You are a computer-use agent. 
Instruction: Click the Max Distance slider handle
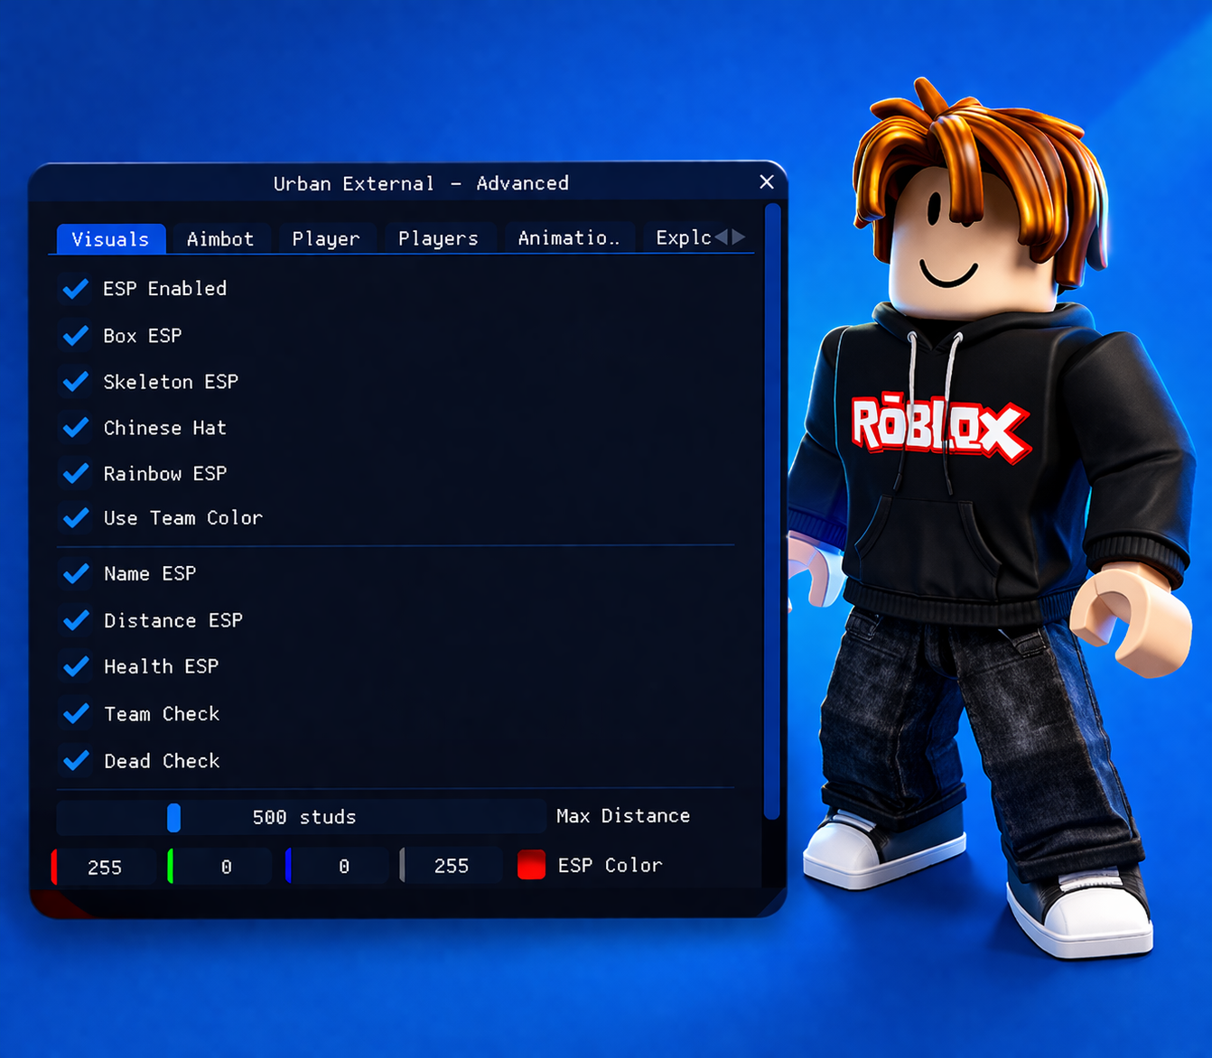click(173, 817)
